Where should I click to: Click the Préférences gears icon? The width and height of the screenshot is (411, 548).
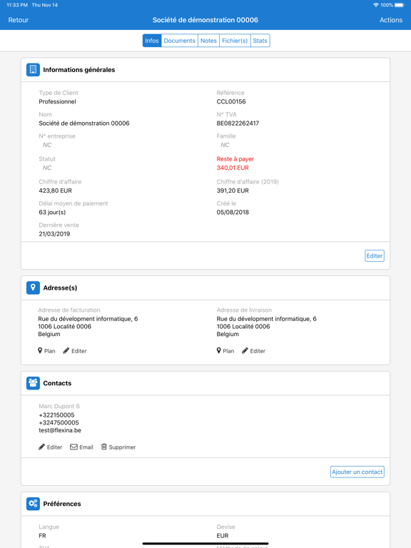pyautogui.click(x=33, y=504)
